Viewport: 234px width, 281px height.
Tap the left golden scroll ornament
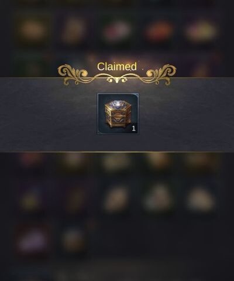pos(73,75)
